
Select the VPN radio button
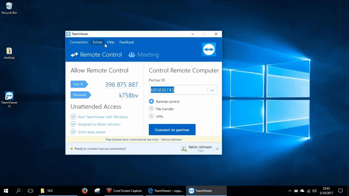click(151, 116)
